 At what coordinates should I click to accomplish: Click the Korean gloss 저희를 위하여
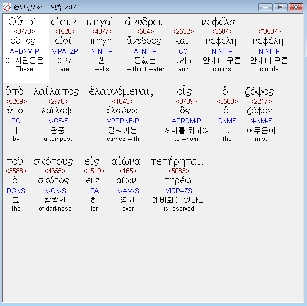tap(186, 130)
